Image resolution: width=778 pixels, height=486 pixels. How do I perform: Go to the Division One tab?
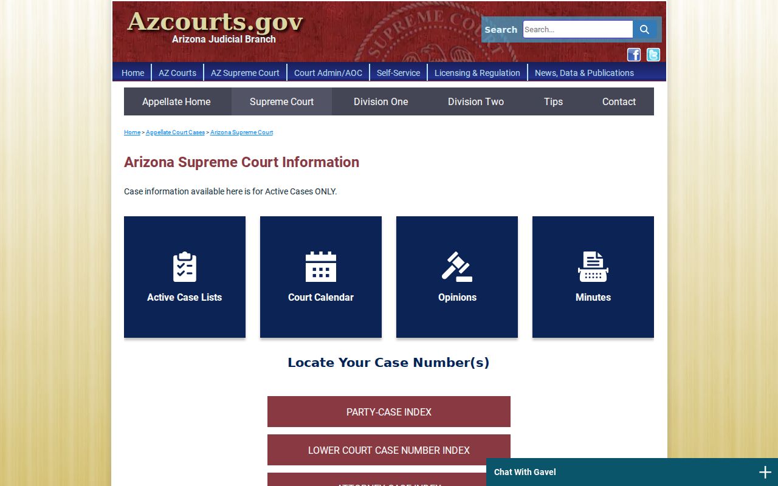(380, 101)
